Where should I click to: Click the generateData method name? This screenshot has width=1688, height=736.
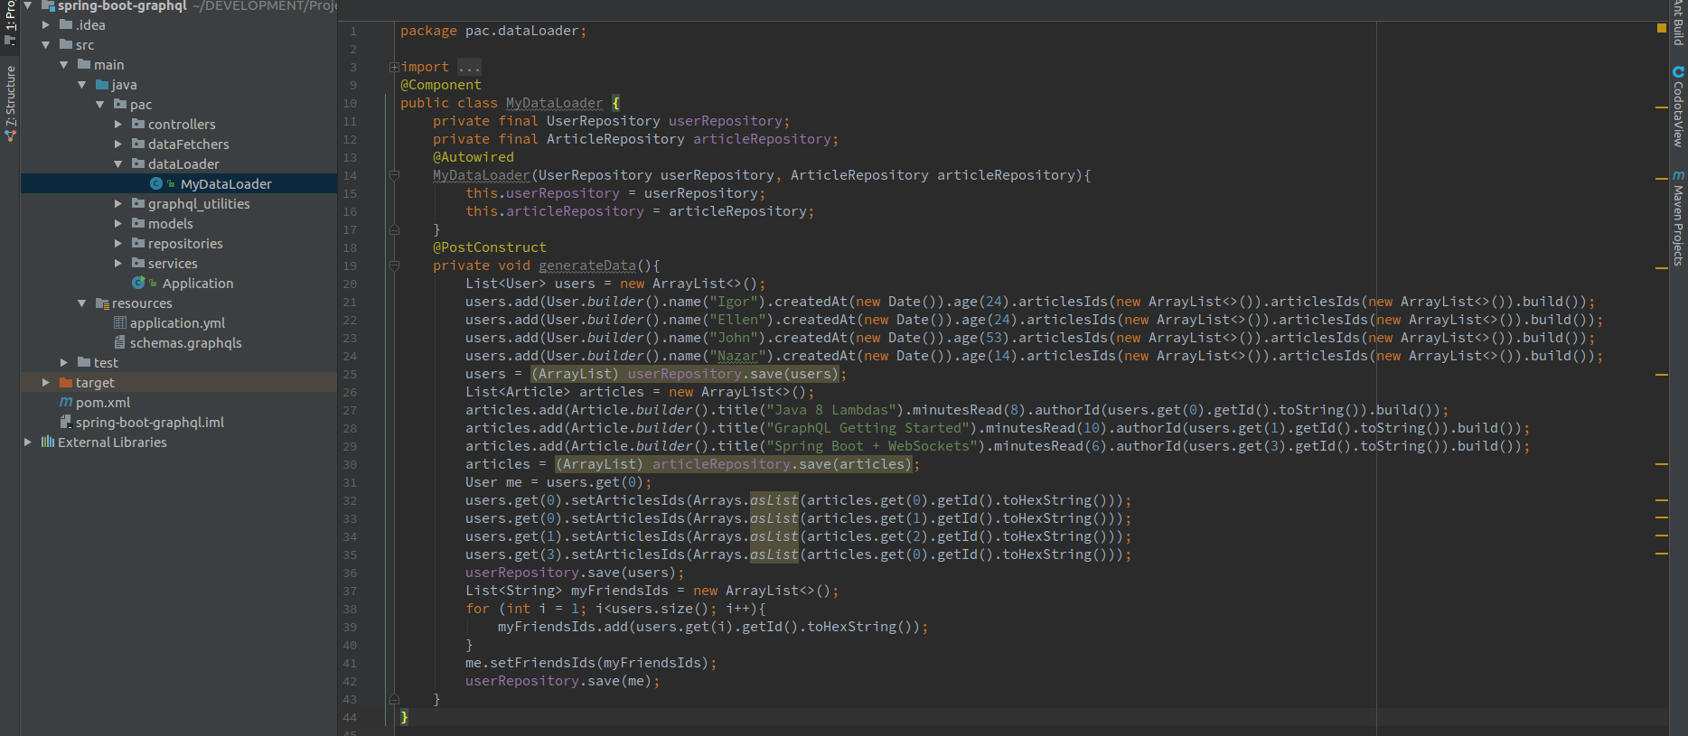click(587, 266)
